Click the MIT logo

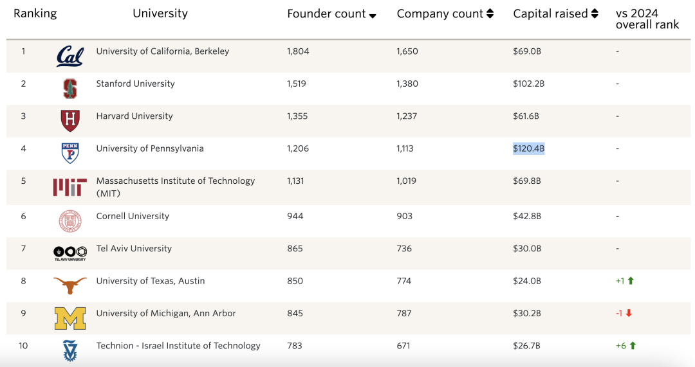(x=70, y=187)
